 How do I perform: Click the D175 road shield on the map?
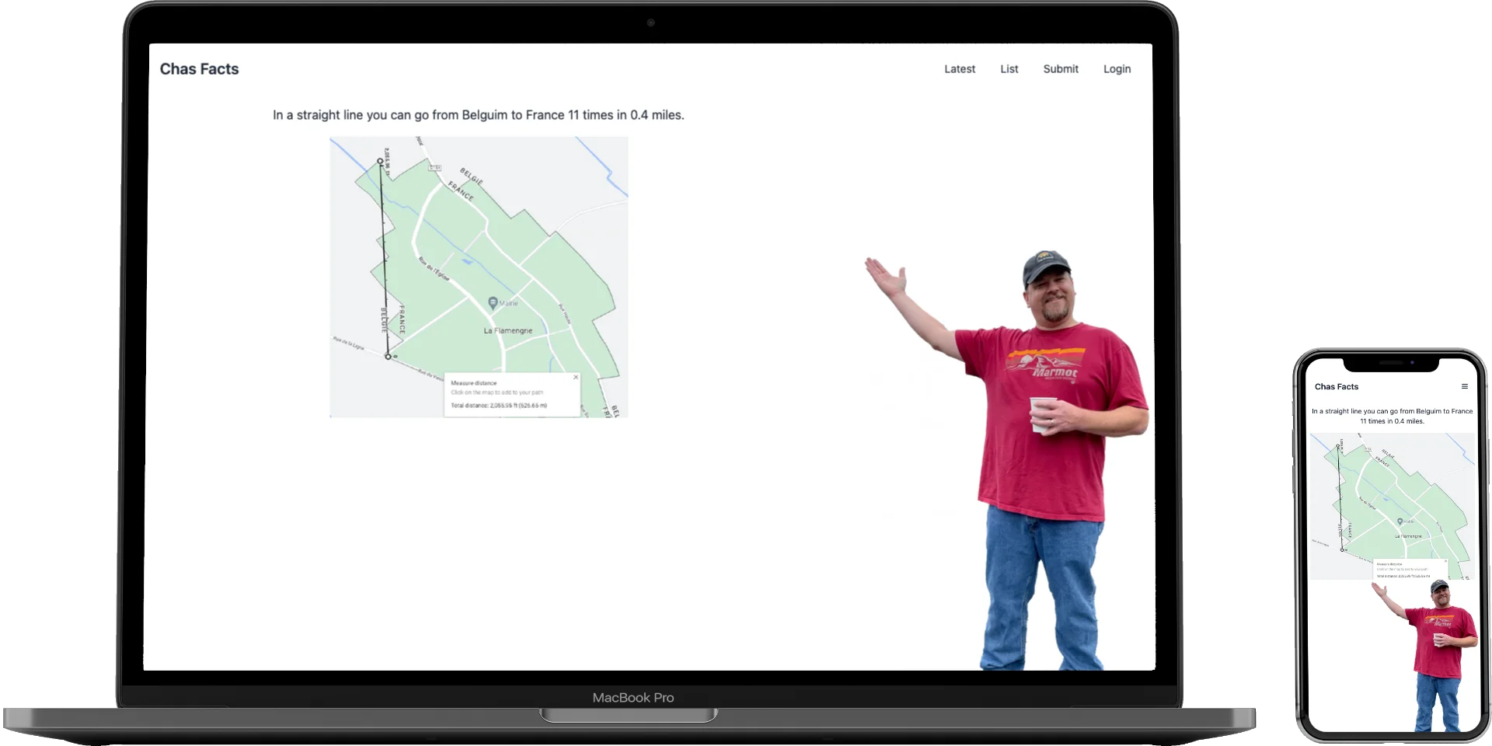(434, 168)
